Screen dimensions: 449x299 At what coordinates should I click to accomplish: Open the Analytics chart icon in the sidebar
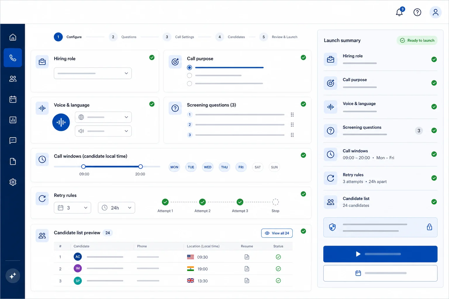click(x=13, y=120)
